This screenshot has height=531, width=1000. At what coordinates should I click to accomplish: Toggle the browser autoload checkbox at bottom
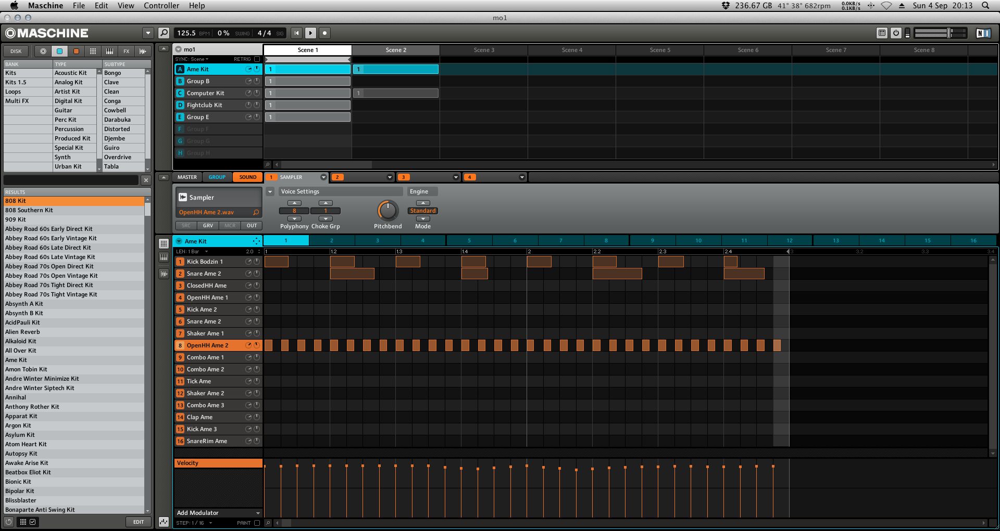click(32, 522)
